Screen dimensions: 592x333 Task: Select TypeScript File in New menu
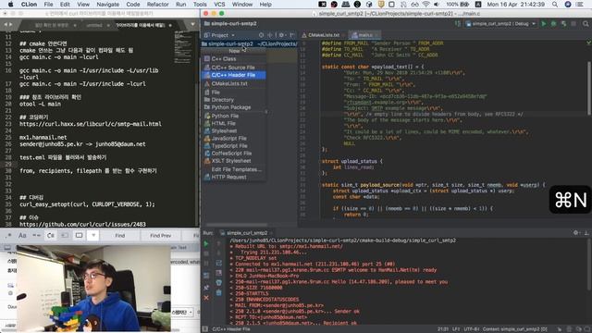coord(234,146)
